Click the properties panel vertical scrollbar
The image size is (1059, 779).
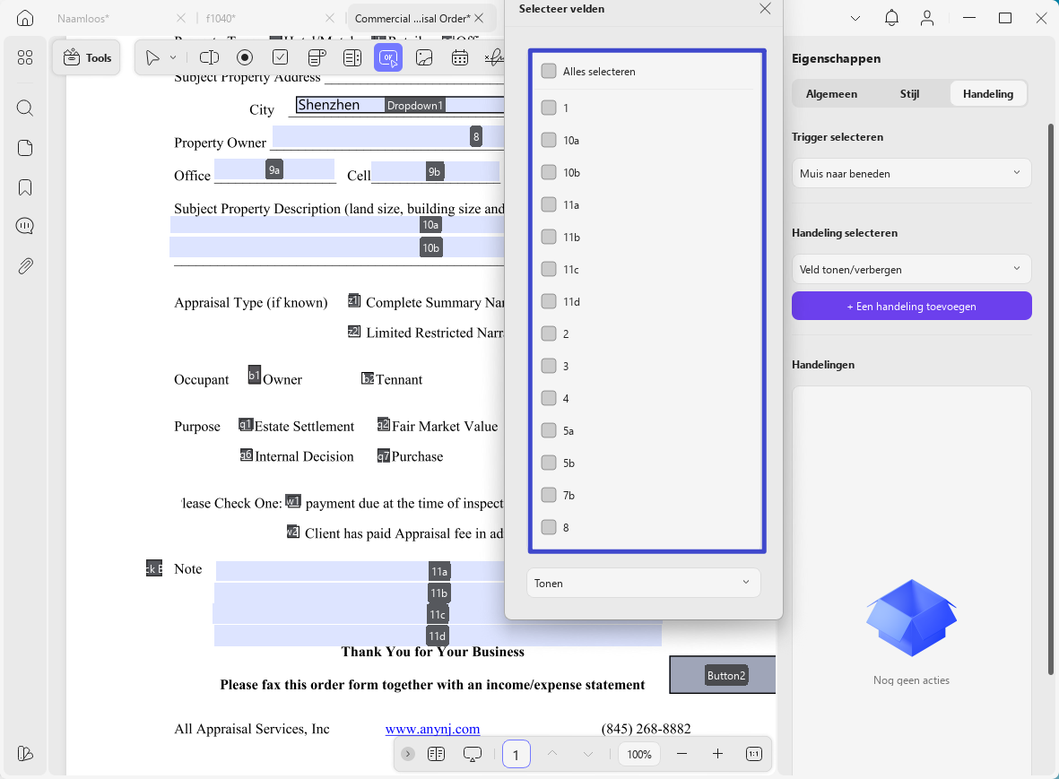(1050, 398)
